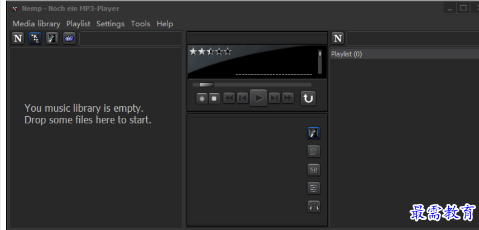Click the vertical volume slider
Screen dimensions: 479x230
320,61
